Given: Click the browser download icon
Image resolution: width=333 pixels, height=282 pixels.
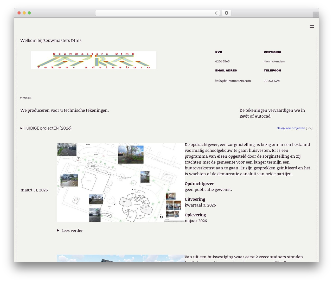Looking at the screenshot, I should tap(226, 13).
